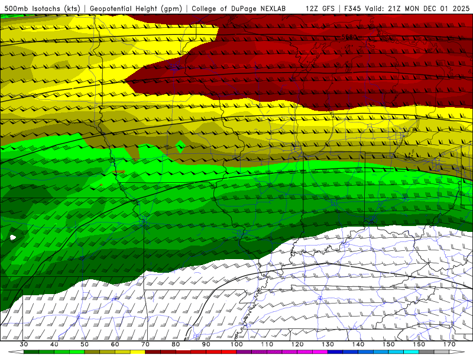The width and height of the screenshot is (473, 355).
Task: Click the '30' legend value
Action: click(x=24, y=344)
